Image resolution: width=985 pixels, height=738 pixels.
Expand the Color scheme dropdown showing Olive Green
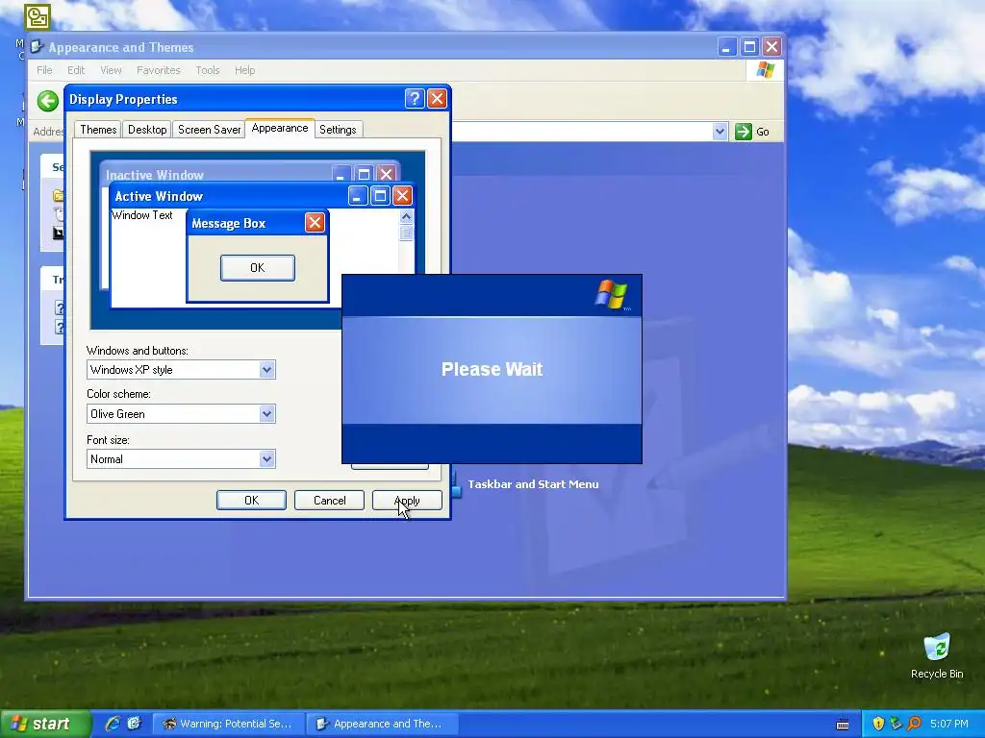[267, 413]
